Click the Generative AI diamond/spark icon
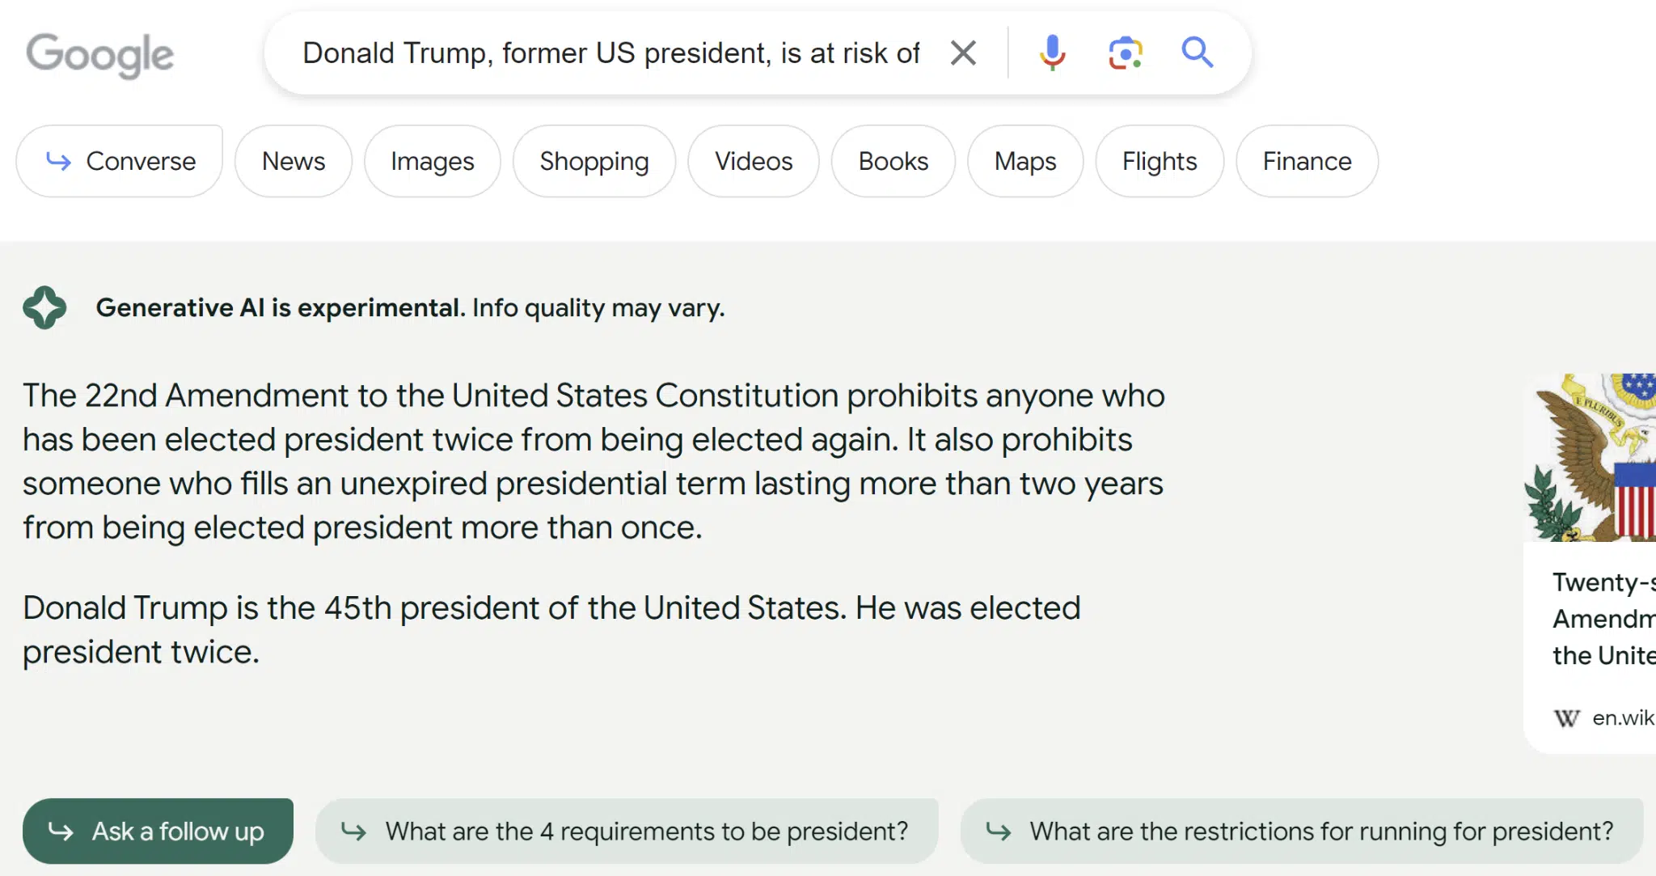This screenshot has height=876, width=1656. [x=45, y=307]
